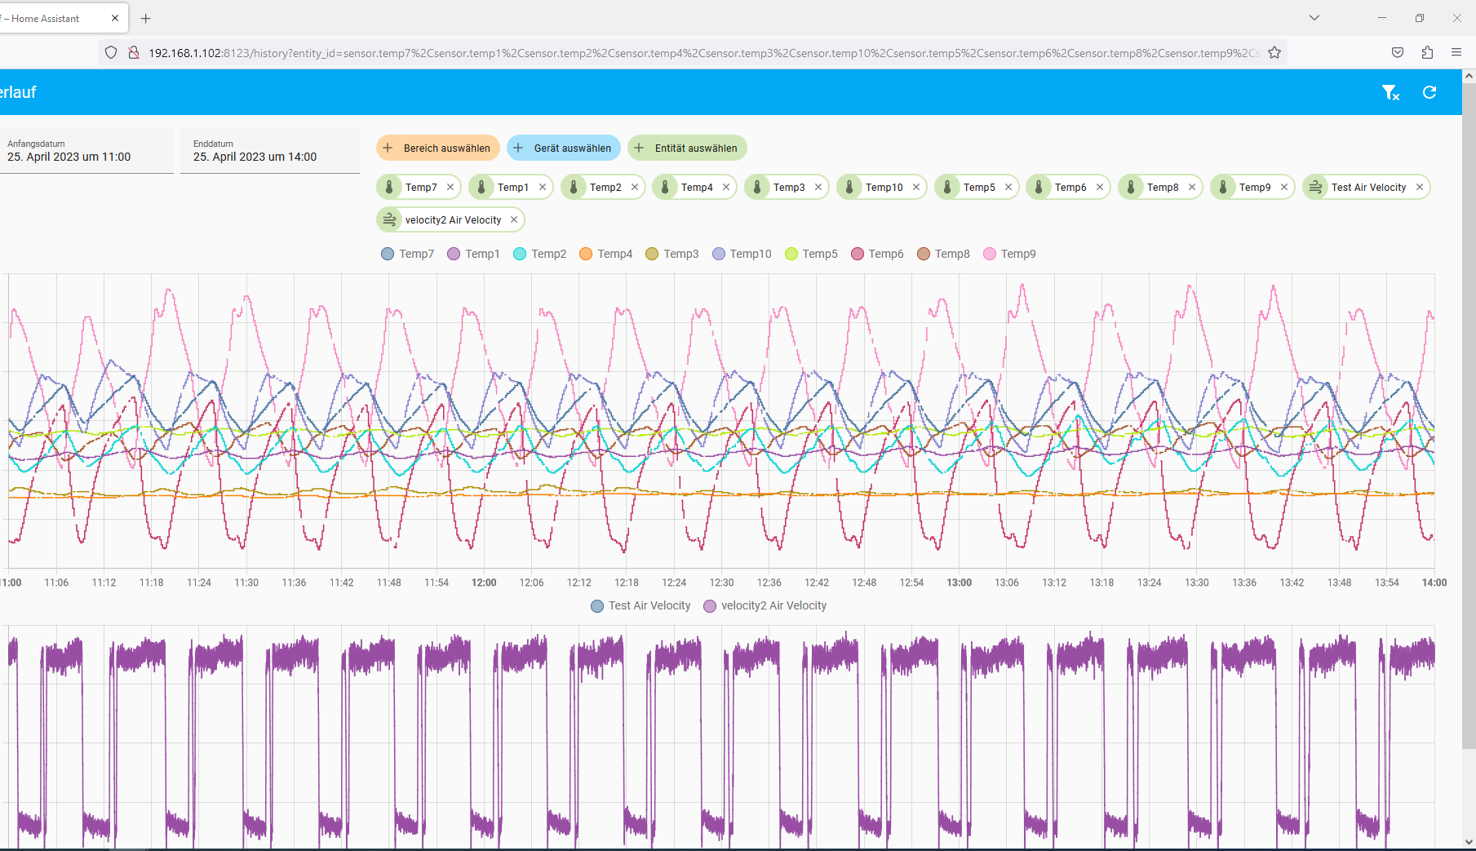The image size is (1476, 851).
Task: Click Gerät auswählen button
Action: tap(564, 148)
